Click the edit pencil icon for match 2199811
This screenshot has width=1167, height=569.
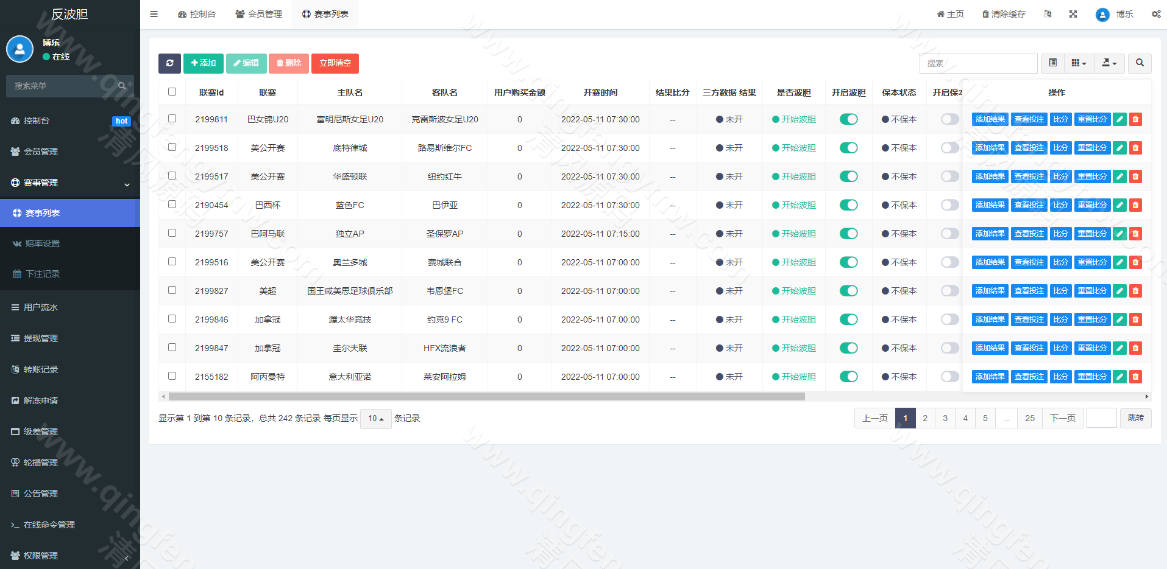(1119, 119)
